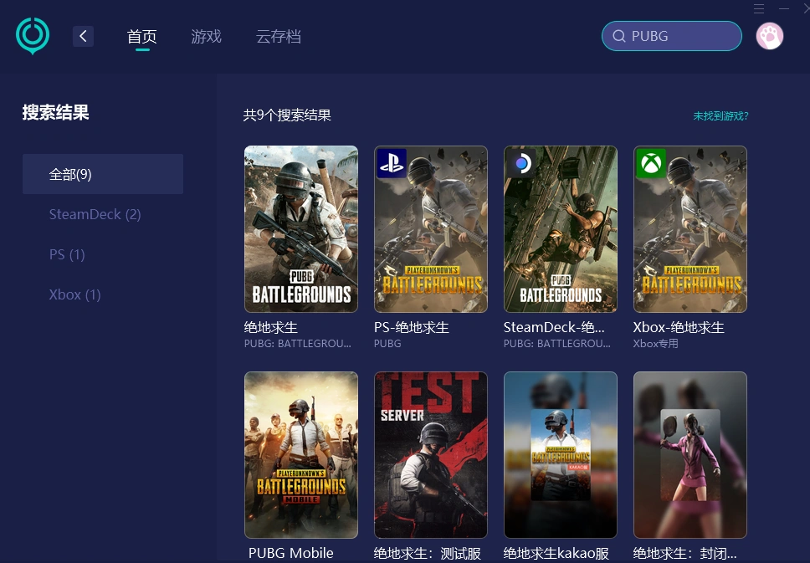Select the Xbox(1) filter
Image resolution: width=810 pixels, height=563 pixels.
74,294
